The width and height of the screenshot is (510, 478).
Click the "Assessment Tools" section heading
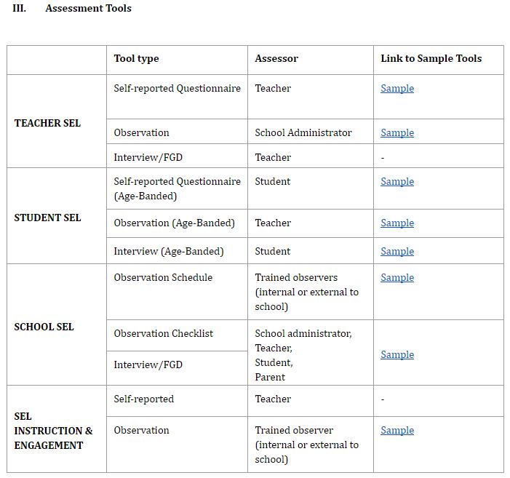pyautogui.click(x=88, y=9)
